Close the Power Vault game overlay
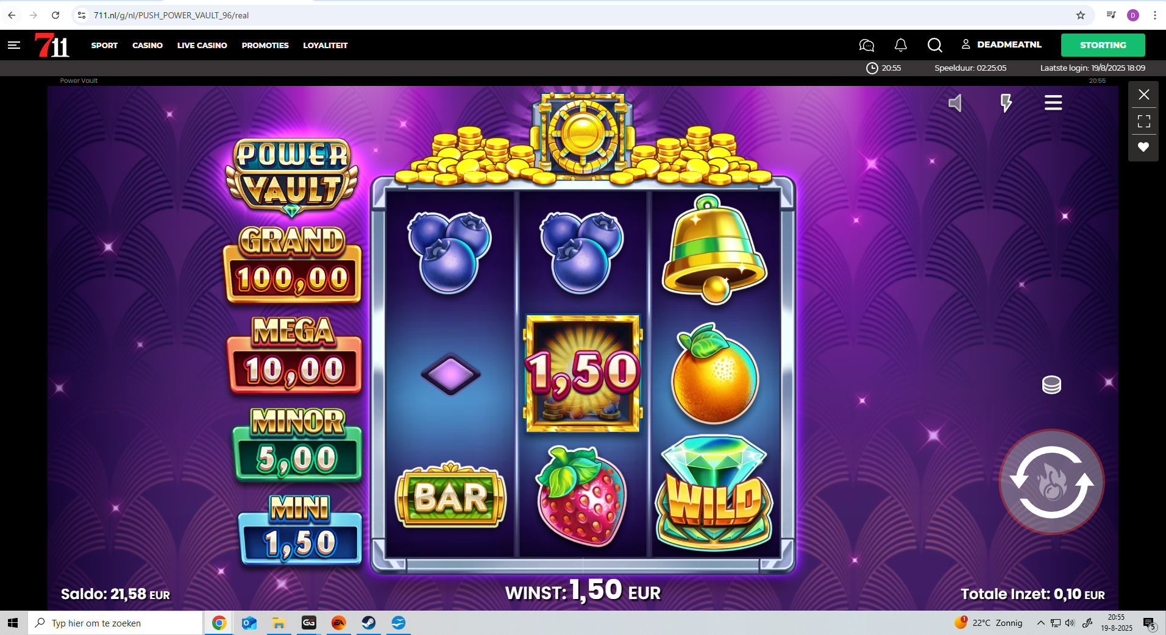The height and width of the screenshot is (635, 1166). [x=1143, y=94]
